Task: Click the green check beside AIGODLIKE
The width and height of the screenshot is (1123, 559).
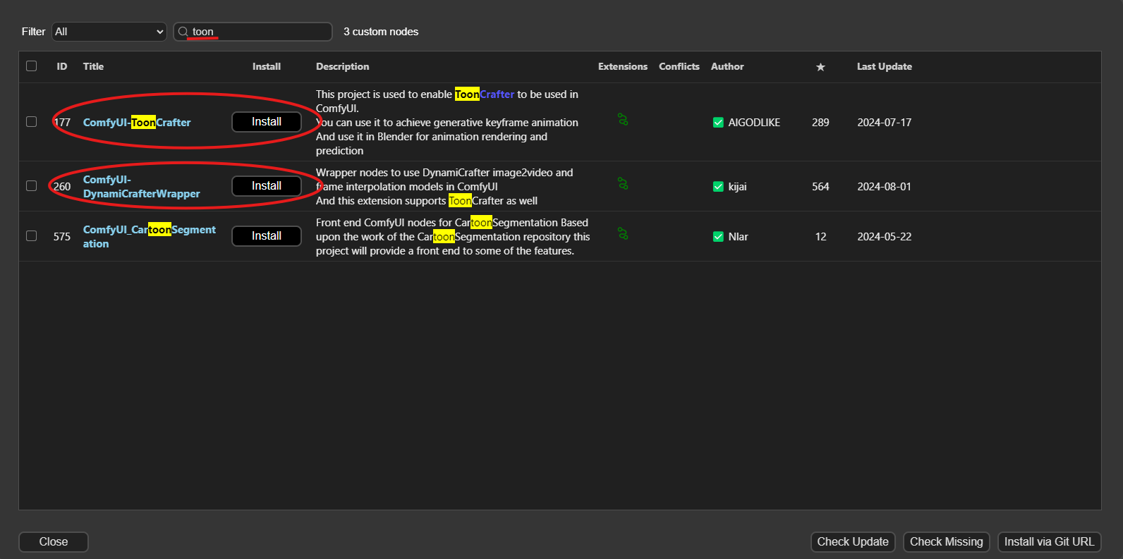Action: [718, 123]
